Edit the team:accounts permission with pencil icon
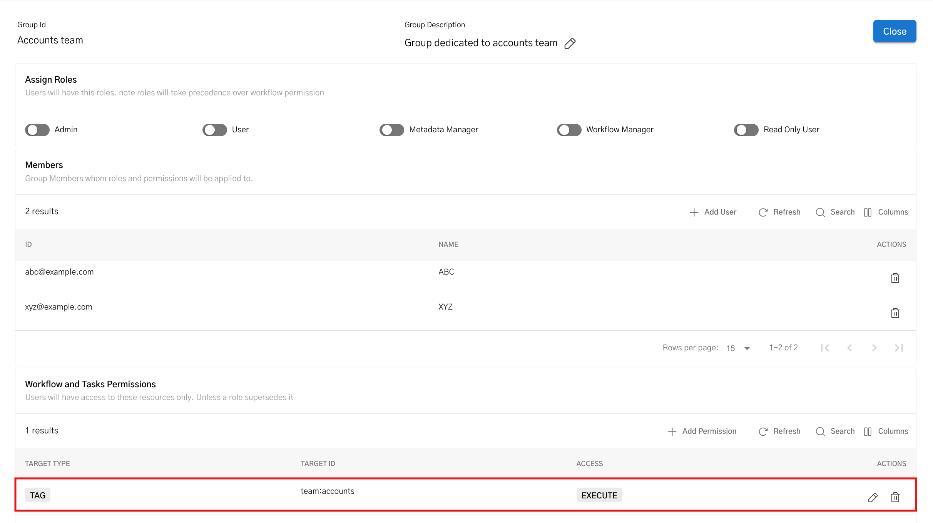Image resolution: width=933 pixels, height=523 pixels. (x=872, y=497)
